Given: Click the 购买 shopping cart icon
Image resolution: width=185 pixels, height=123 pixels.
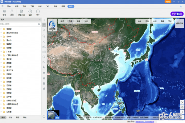Looking at the screenshot, I should point(4,12).
